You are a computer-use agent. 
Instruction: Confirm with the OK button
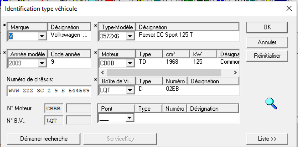click(267, 27)
